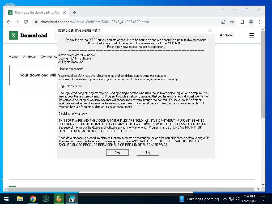Image resolution: width=272 pixels, height=204 pixels.
Task: Select the 'Thank you for downloading' tab
Action: (x=37, y=12)
